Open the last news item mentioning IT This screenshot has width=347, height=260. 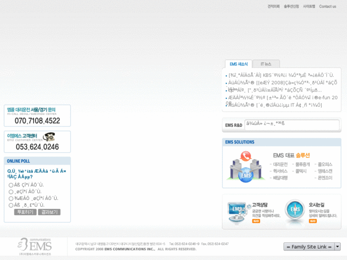275,105
